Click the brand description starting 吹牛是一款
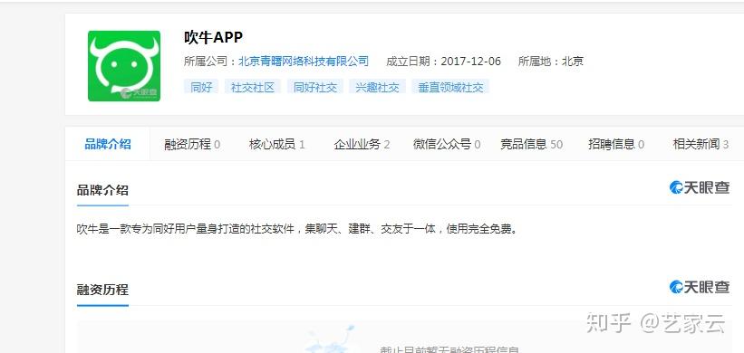The width and height of the screenshot is (744, 353). [297, 229]
